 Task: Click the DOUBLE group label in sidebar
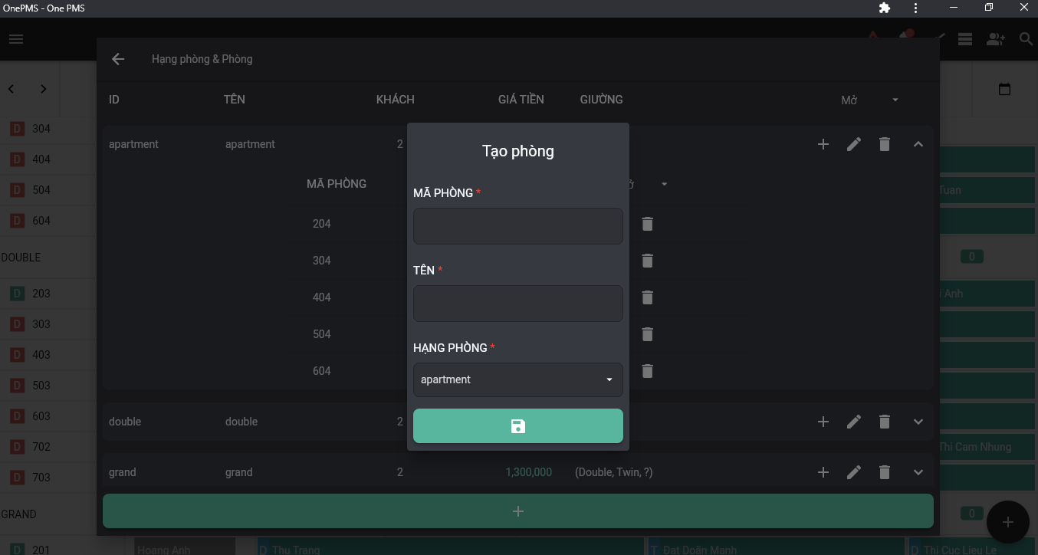point(21,258)
